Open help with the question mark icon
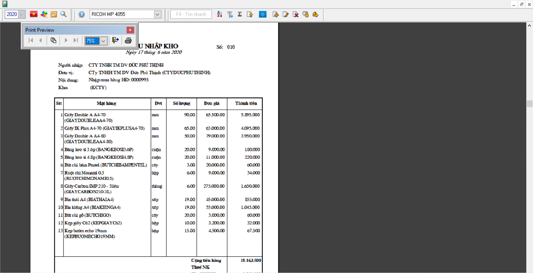Viewport: 533px width, 273px height. pos(82,14)
